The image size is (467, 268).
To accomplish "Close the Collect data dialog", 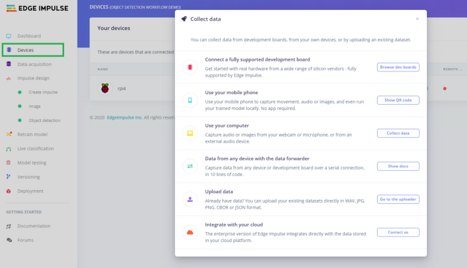I will [418, 19].
